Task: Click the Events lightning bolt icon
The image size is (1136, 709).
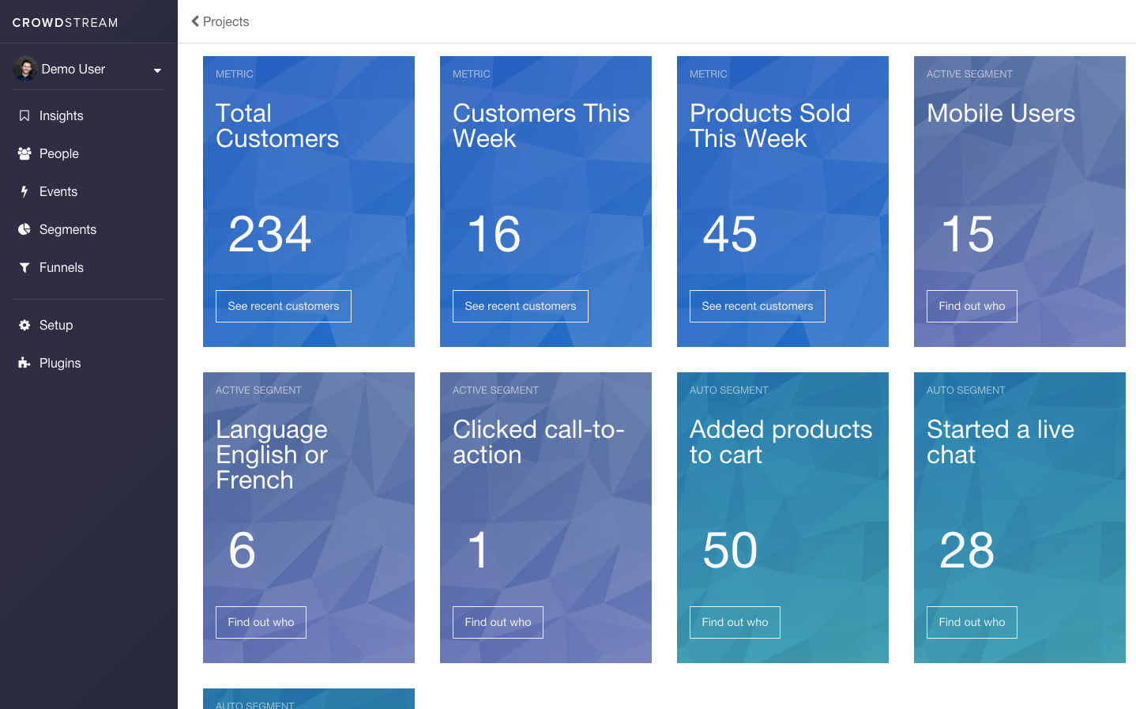Action: 24,191
